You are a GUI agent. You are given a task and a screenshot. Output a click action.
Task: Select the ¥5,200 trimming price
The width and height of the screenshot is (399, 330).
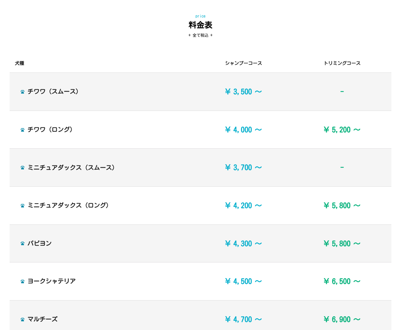342,130
